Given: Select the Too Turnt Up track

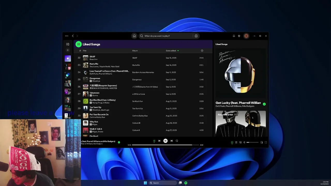Looking at the screenshot, I should click(144, 109).
